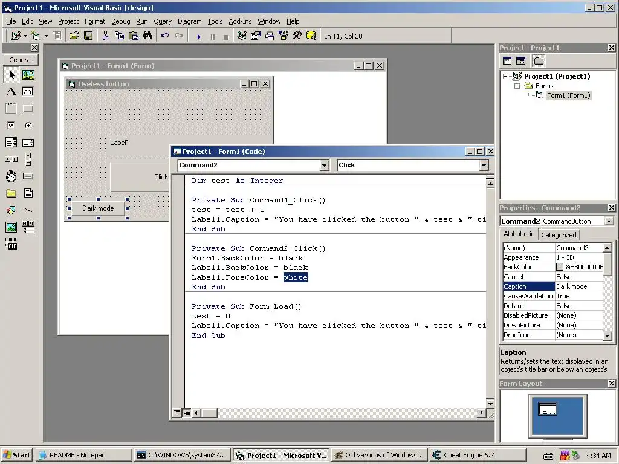Click the Cut scissors icon
This screenshot has height=464, width=619.
(x=105, y=36)
